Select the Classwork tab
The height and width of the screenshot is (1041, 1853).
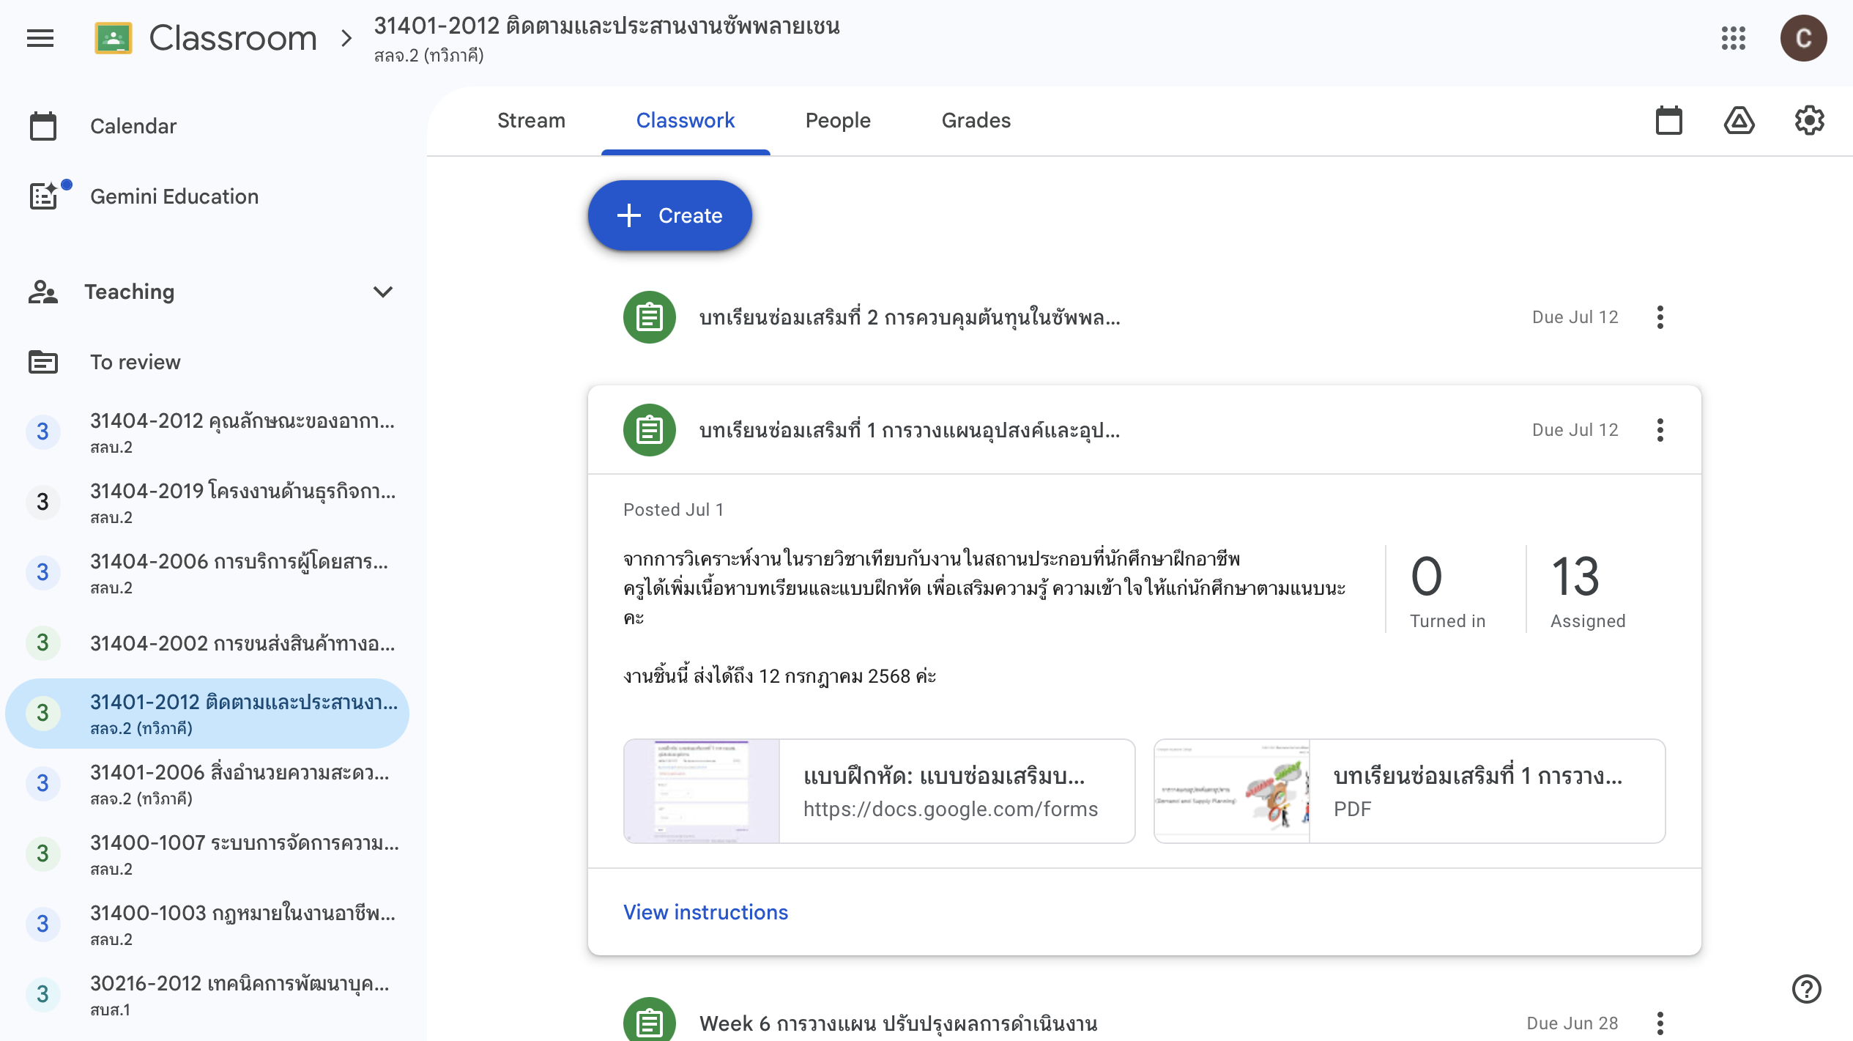click(685, 121)
